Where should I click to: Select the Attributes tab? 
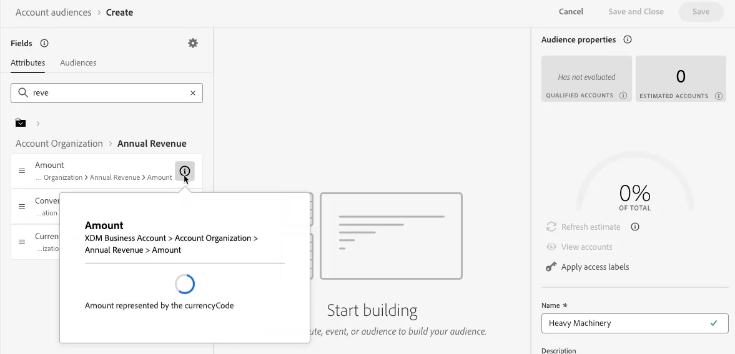(27, 63)
